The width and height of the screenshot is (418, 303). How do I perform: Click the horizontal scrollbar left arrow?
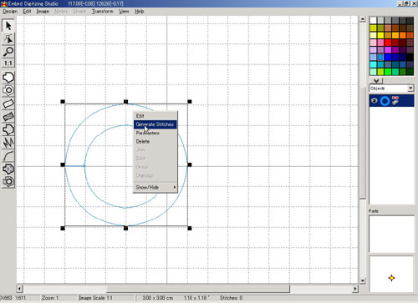click(x=19, y=289)
